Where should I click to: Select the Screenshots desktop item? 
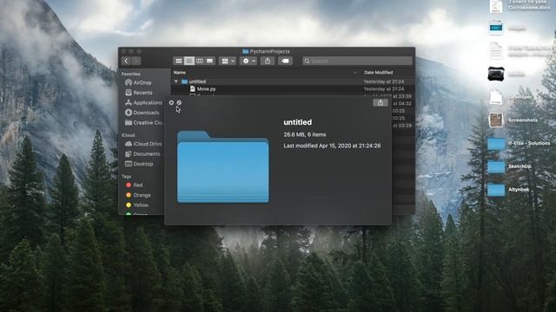pos(513,120)
